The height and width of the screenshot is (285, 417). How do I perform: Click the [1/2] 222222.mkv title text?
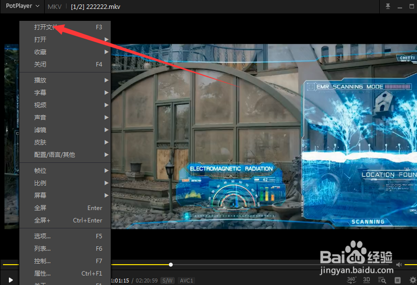[95, 6]
